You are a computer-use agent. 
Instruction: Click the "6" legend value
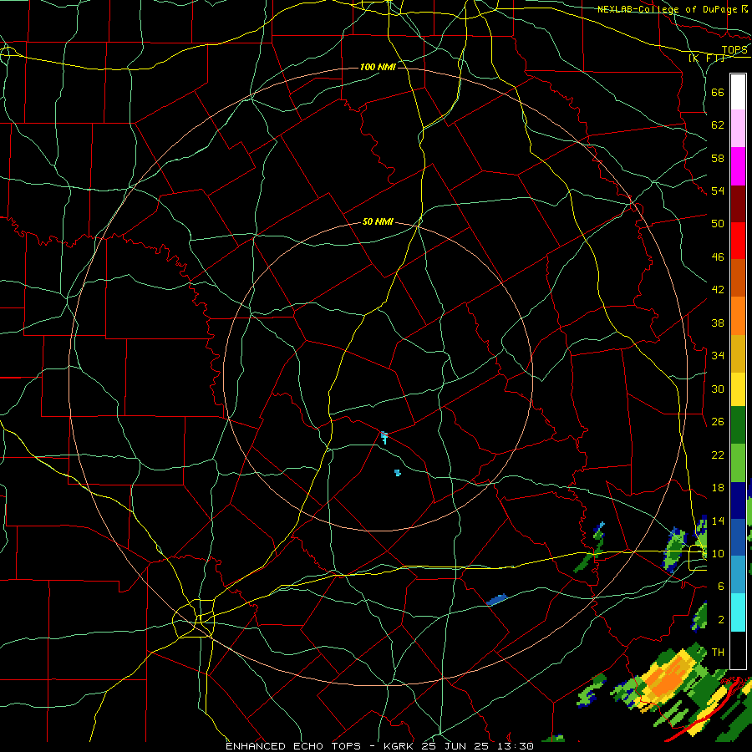(721, 587)
